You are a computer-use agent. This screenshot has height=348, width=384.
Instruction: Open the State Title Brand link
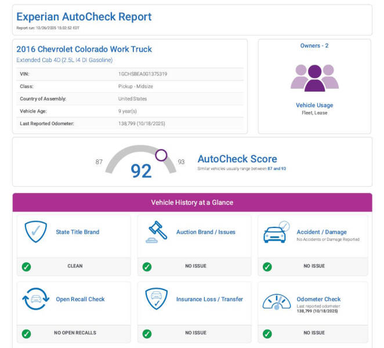tap(77, 232)
